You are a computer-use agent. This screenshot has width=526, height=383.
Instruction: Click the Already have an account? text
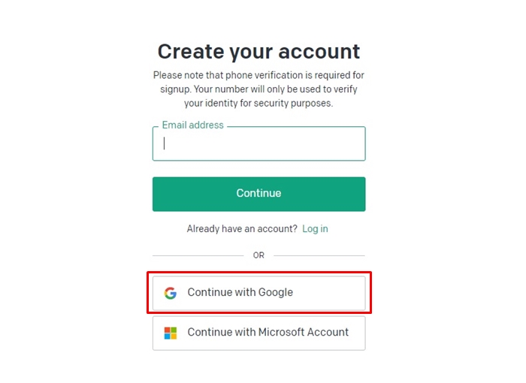[242, 229]
